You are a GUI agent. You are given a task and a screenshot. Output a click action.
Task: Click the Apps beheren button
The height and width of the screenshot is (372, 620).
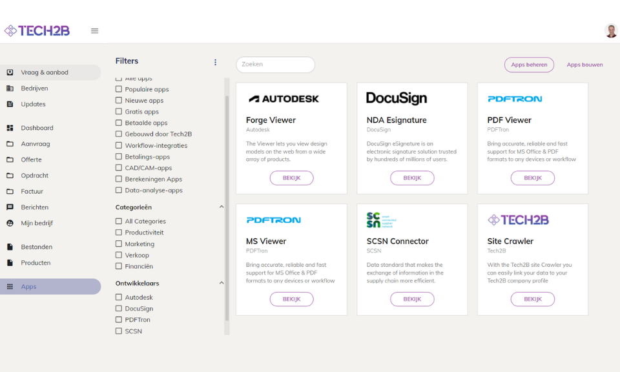pos(529,65)
